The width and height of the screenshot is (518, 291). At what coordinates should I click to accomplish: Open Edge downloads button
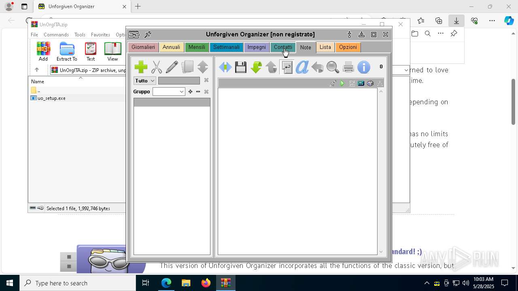456,21
